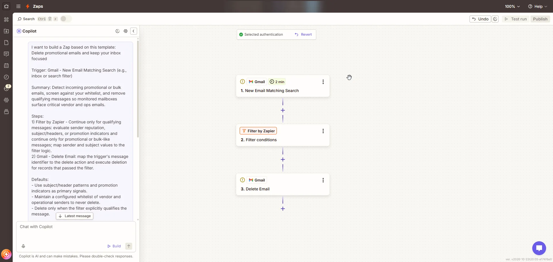553x262 pixels.
Task: Add step after Delete Email
Action: 283,209
